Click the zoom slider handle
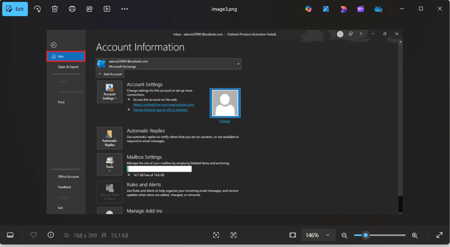 tap(366, 235)
